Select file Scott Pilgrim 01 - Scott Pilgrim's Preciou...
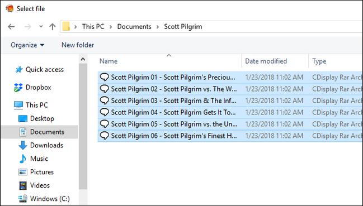 point(173,78)
